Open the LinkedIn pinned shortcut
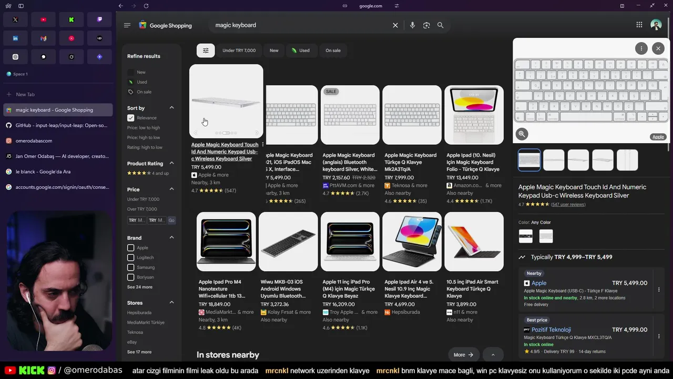This screenshot has width=673, height=379. pos(15,38)
